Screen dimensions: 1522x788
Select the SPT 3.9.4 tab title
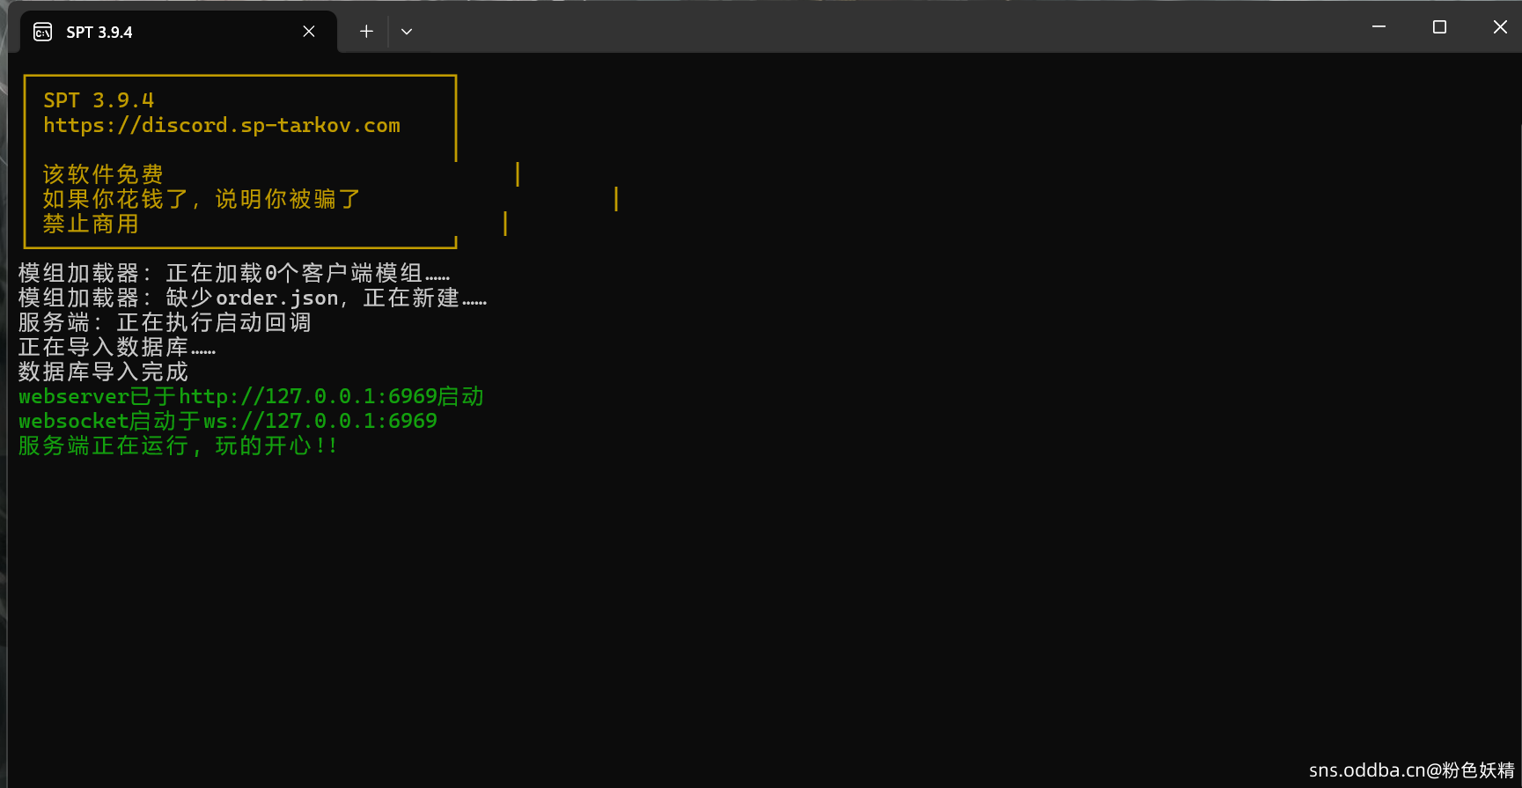click(99, 33)
